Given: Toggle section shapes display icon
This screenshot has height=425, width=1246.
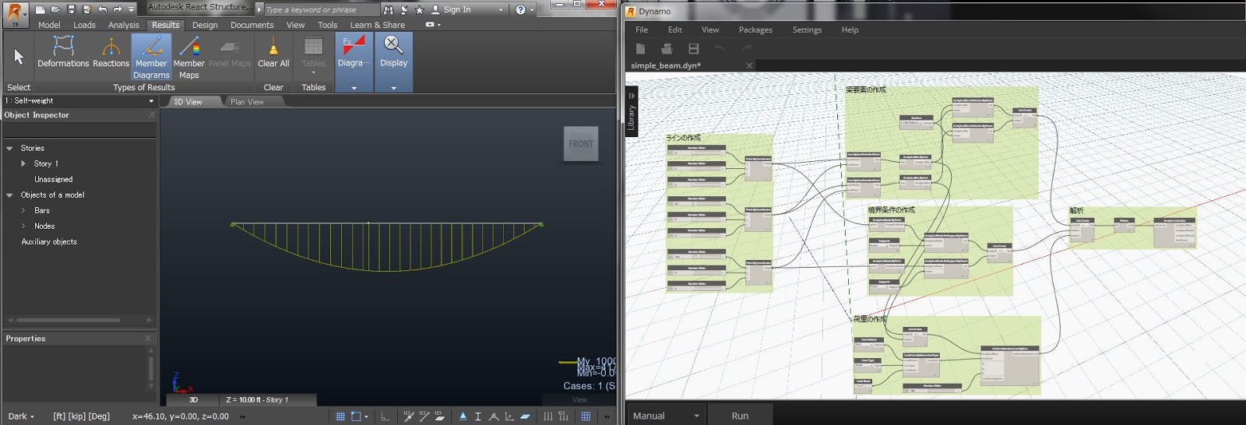Looking at the screenshot, I should click(478, 416).
